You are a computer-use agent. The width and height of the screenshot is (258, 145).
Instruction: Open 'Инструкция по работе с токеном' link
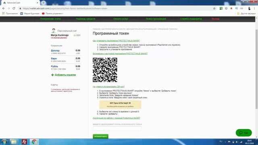point(117,118)
